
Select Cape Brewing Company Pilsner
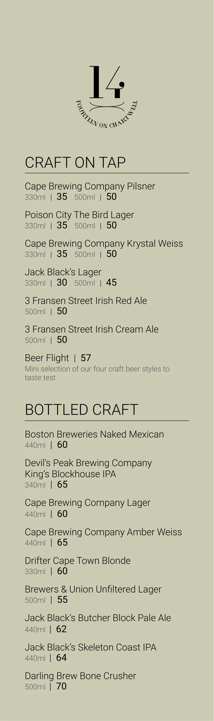click(90, 186)
